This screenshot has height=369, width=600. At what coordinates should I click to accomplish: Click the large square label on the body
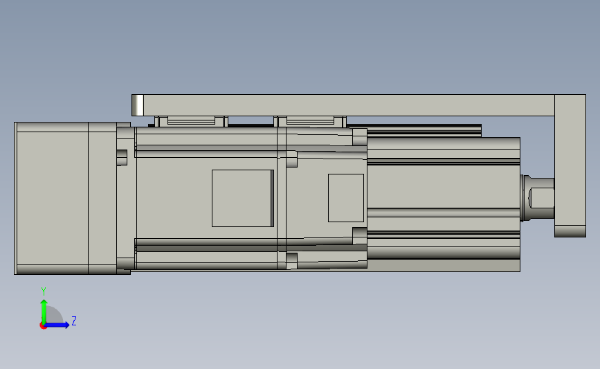pyautogui.click(x=243, y=198)
